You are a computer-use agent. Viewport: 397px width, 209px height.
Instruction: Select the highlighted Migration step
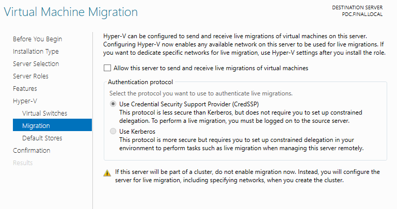(x=53, y=125)
